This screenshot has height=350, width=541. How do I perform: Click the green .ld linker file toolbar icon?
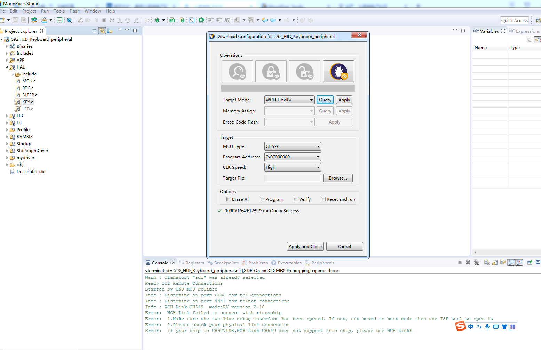pos(172,20)
